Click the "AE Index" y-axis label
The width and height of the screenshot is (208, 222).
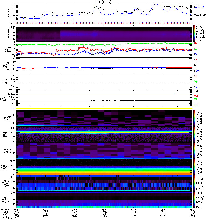click(9, 12)
